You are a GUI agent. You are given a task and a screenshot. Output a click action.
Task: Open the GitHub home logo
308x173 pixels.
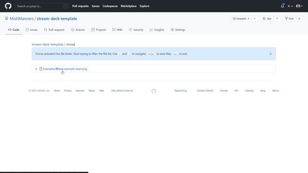(x=8, y=6)
